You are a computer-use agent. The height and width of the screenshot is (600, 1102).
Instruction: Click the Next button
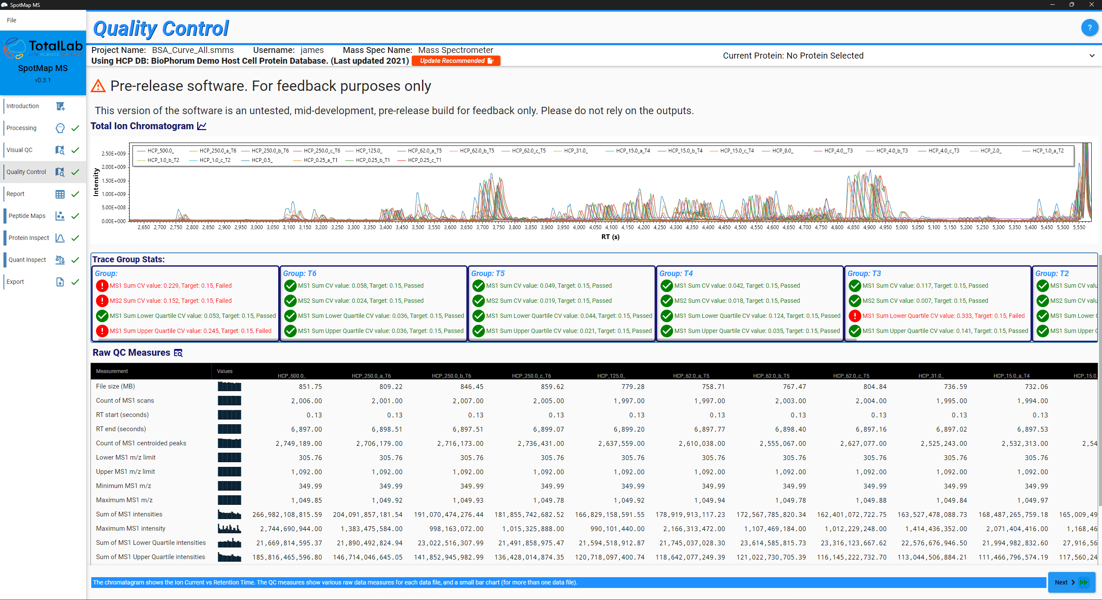[x=1071, y=582]
